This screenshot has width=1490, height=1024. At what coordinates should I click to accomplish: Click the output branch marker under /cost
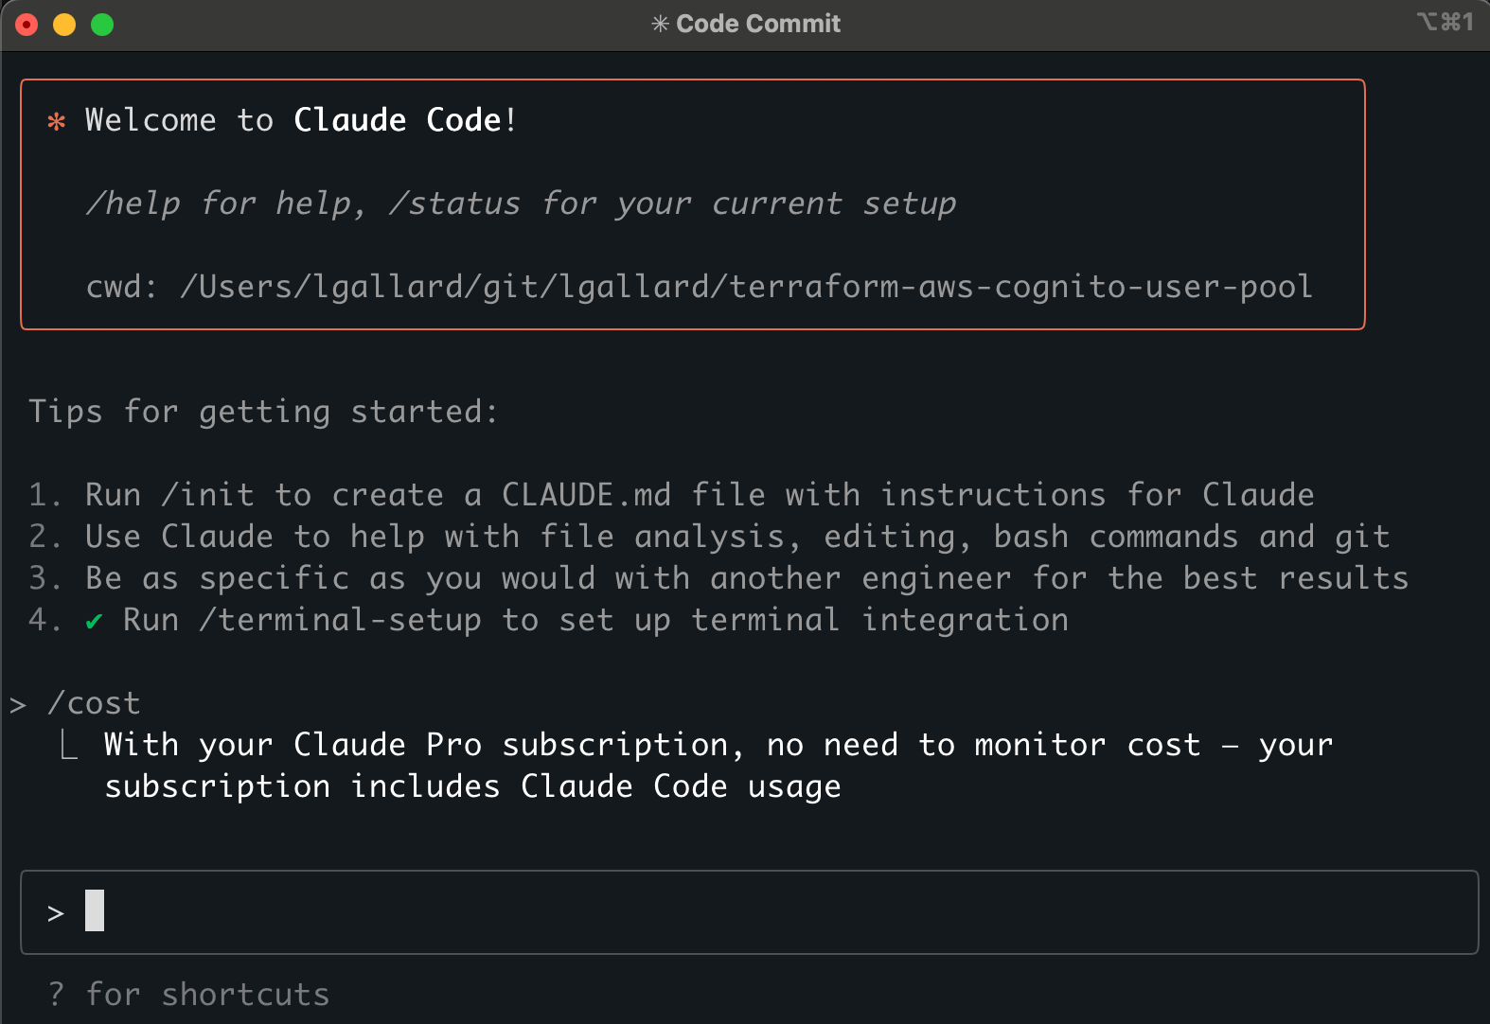click(69, 745)
